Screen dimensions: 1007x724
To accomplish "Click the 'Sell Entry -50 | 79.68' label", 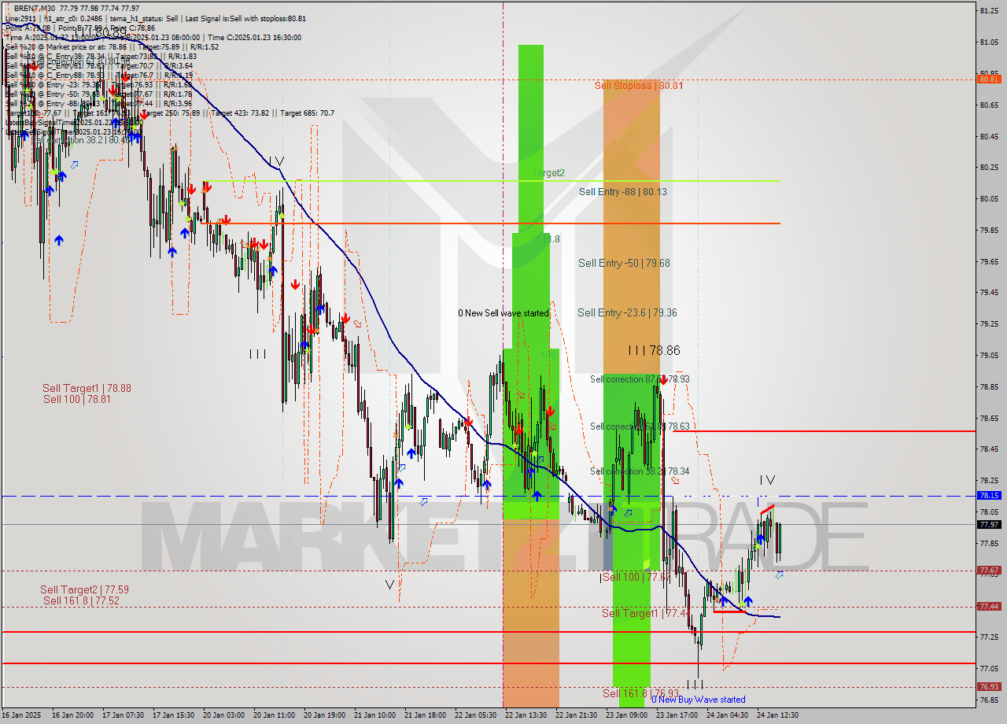I will point(624,263).
